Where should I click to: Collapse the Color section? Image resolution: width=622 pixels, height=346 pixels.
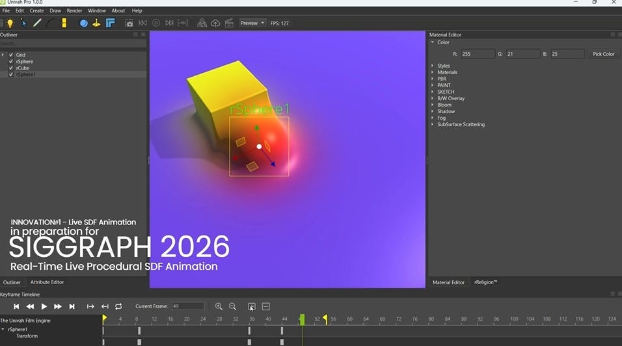click(x=433, y=42)
